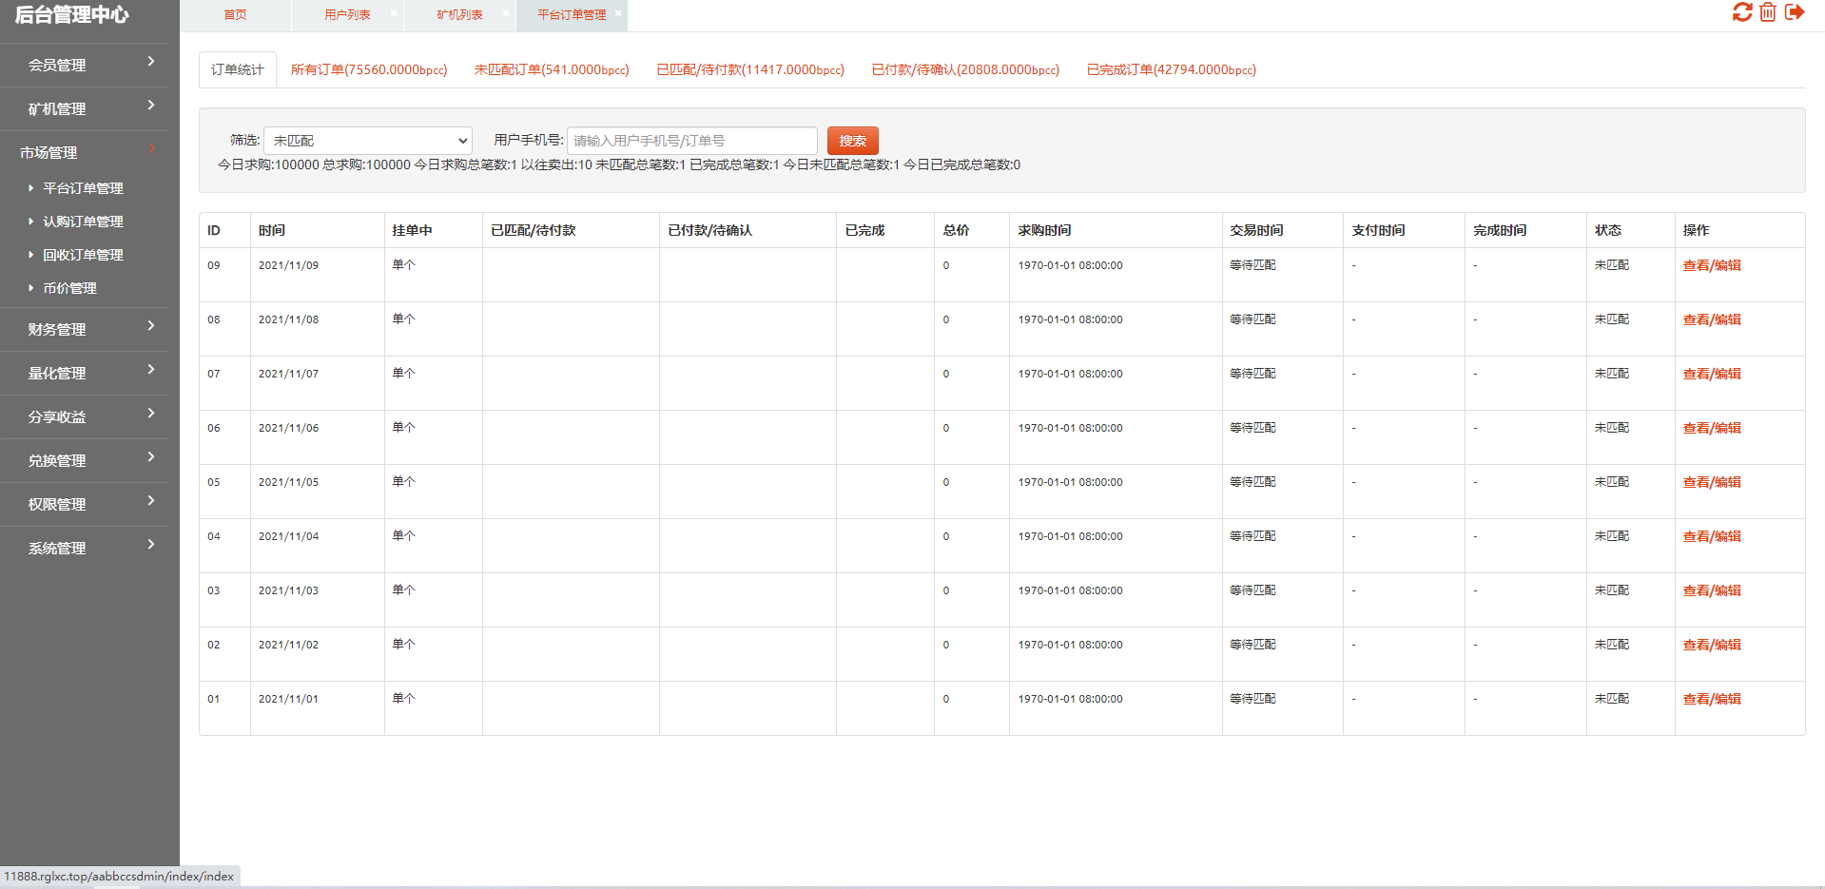Expand 会员管理 sidebar menu

[x=85, y=65]
